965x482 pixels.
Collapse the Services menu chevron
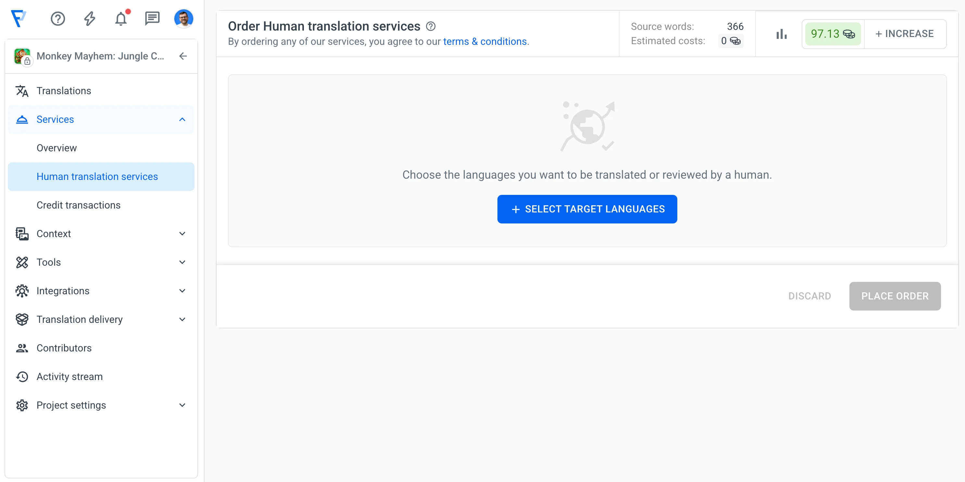(182, 119)
